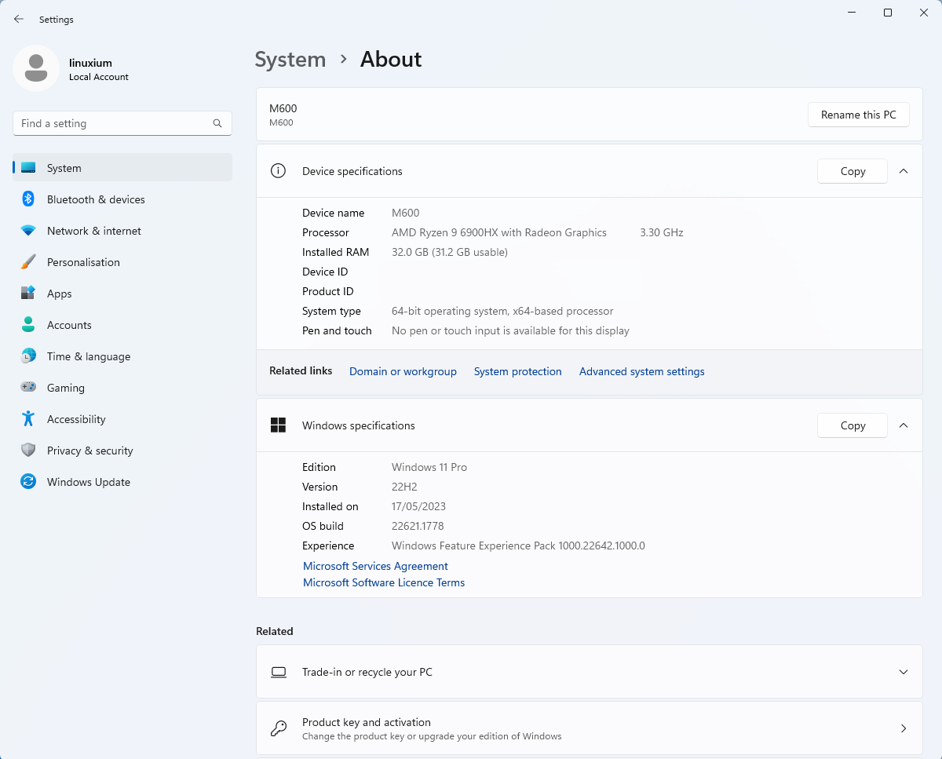Click the Bluetooth icon in sidebar
Viewport: 942px width, 759px height.
click(x=28, y=199)
